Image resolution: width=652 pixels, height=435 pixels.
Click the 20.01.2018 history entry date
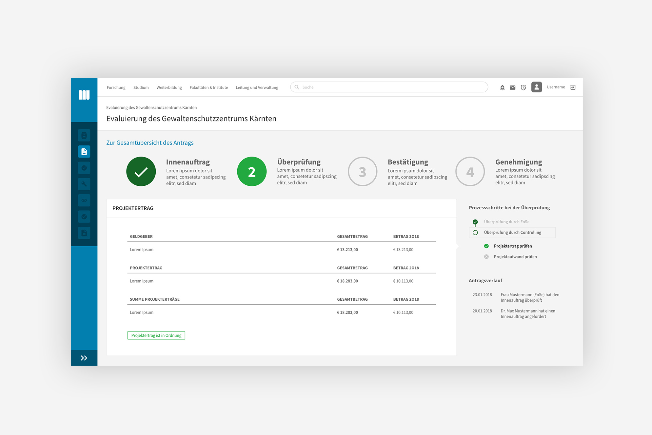[482, 311]
